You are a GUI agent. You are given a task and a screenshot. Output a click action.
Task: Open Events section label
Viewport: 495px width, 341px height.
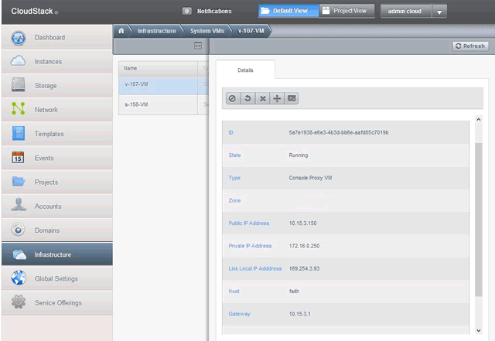44,158
